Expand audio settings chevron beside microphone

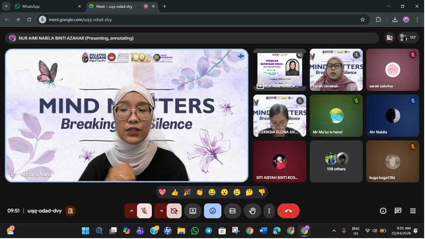131,211
